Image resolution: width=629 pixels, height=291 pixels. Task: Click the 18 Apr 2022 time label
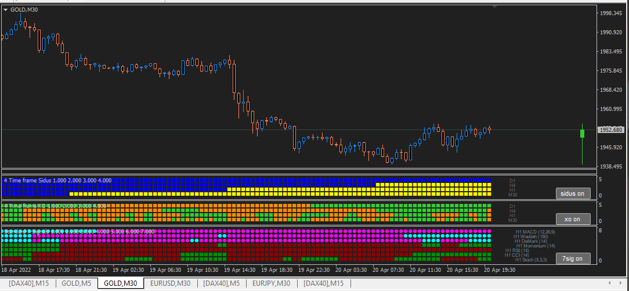[16, 270]
